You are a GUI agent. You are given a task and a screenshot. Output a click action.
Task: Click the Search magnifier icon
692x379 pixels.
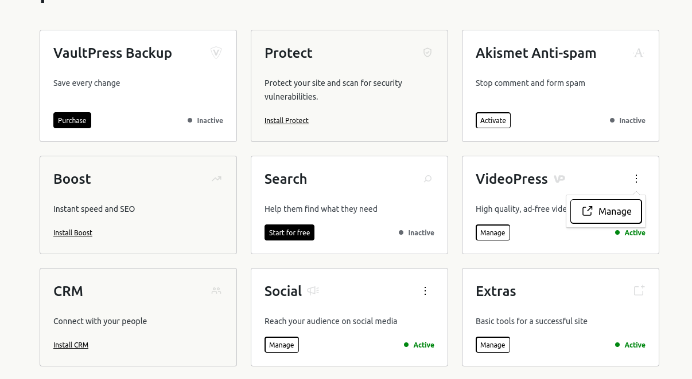click(x=427, y=179)
